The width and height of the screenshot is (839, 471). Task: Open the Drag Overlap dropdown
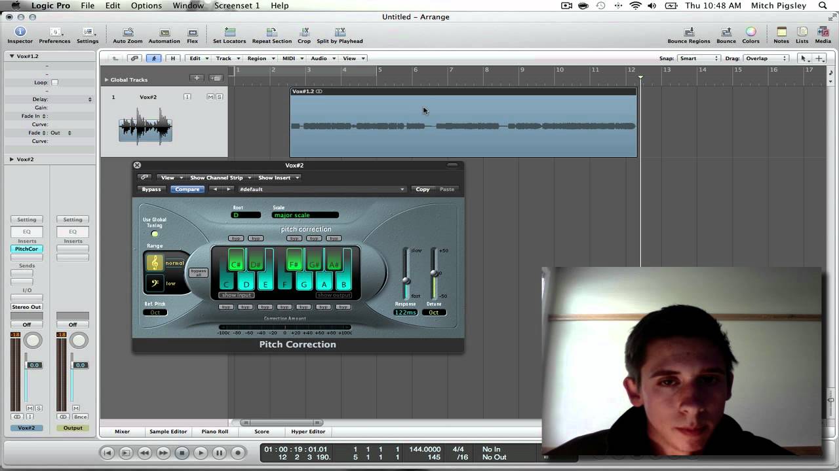(x=766, y=58)
